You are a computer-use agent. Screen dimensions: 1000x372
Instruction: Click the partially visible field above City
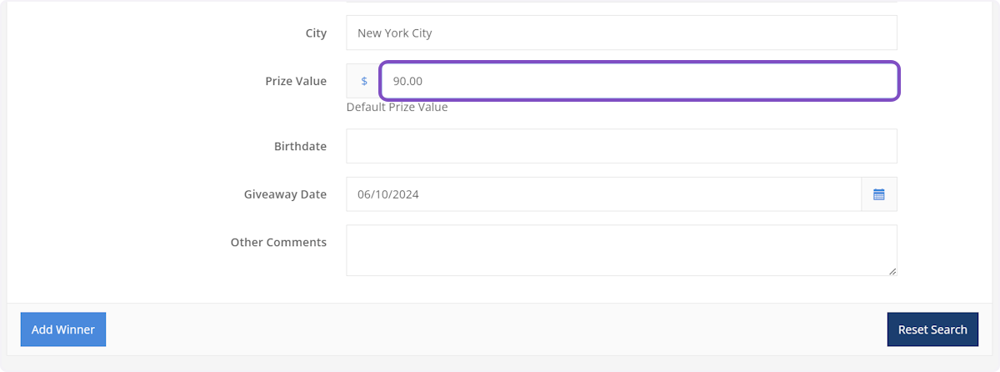pyautogui.click(x=621, y=2)
